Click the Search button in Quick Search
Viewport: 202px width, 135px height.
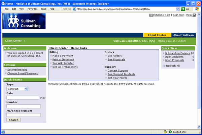(13, 120)
